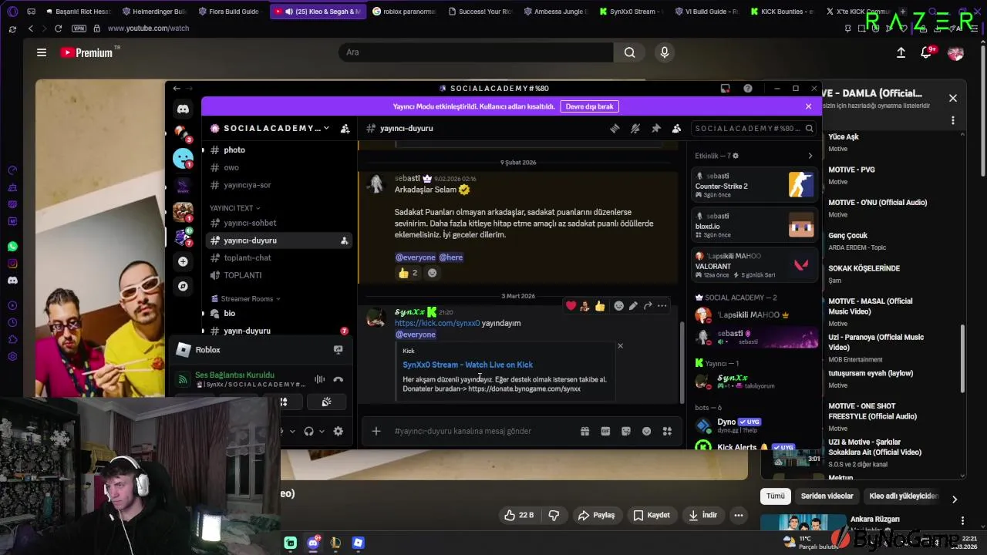The height and width of the screenshot is (555, 987).
Task: Open Discord direct messages home icon
Action: click(x=183, y=109)
